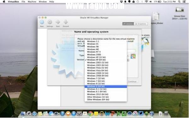Choose Windows 98 from the version list

106,47
